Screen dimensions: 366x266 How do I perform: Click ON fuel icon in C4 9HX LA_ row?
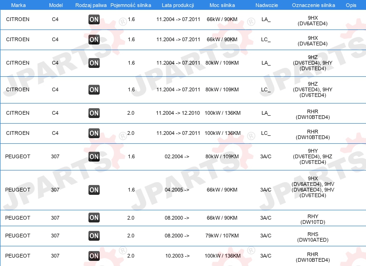point(94,19)
